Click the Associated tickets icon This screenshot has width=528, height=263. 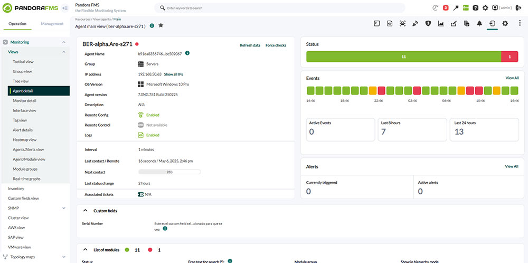click(141, 194)
